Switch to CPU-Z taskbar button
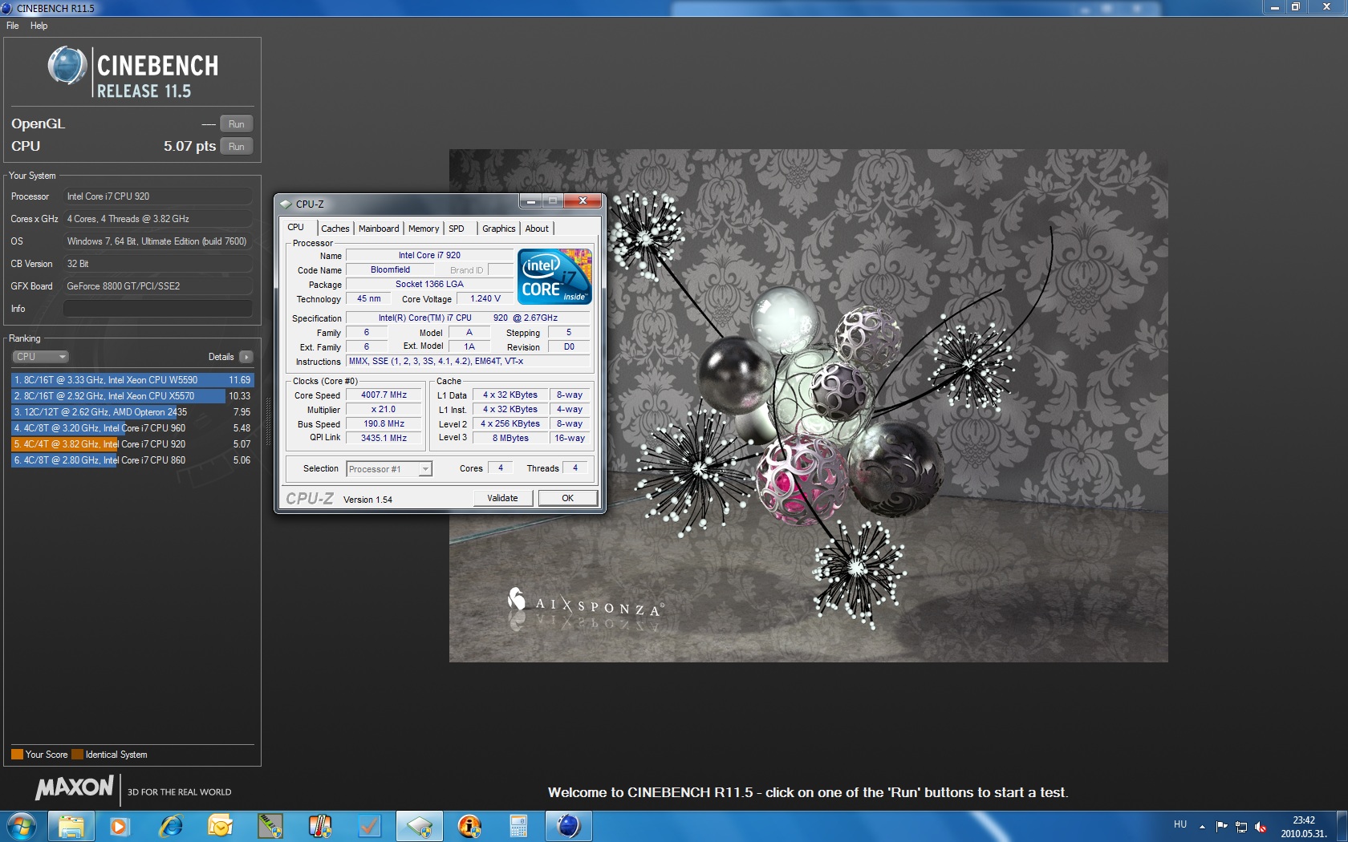1348x842 pixels. click(420, 826)
